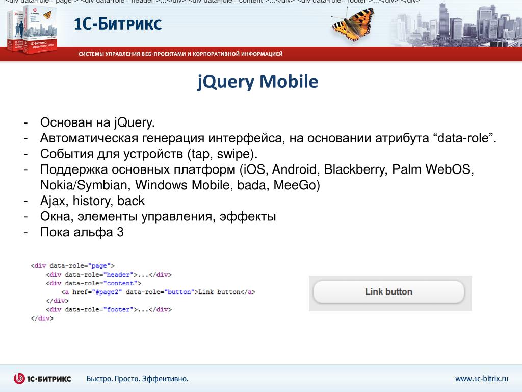This screenshot has height=392, width=522.
Task: Click the red banner subtitle 'СИСТЕМЫ УПРАВЛЕНИЯ ВЕБ-ПРОЕКТАМИ'
Action: tap(180, 54)
